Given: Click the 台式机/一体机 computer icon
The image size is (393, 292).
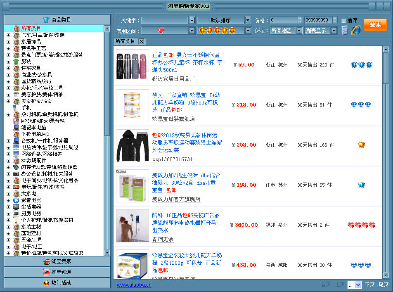Looking at the screenshot, I should click(x=16, y=141).
